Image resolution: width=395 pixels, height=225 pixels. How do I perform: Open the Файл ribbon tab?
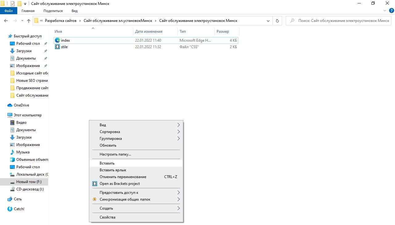[x=8, y=11]
